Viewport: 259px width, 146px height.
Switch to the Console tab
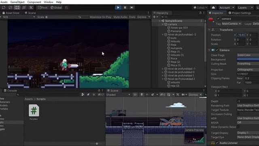pos(11,90)
